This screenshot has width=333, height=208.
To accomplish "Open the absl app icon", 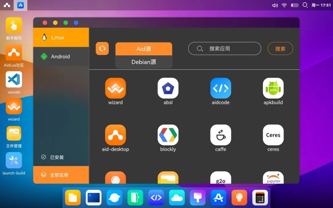I will pyautogui.click(x=168, y=88).
